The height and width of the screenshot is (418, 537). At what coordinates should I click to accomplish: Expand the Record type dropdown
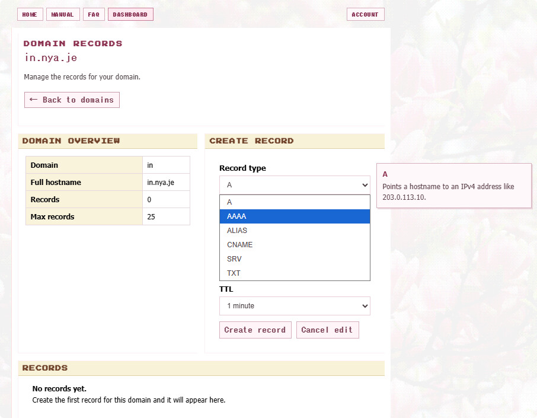295,185
